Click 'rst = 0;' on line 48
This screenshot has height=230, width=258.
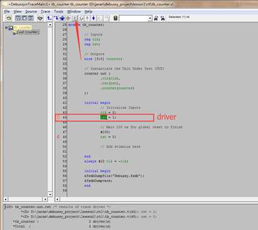tap(108, 137)
